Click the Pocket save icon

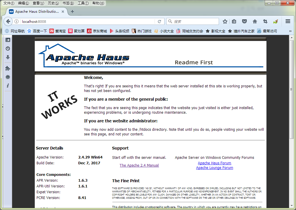click(x=244, y=21)
